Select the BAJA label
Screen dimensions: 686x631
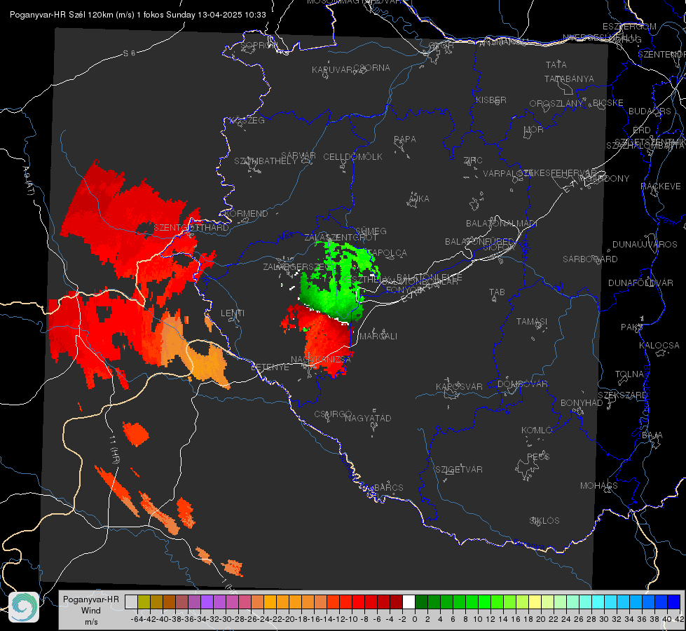coord(652,435)
